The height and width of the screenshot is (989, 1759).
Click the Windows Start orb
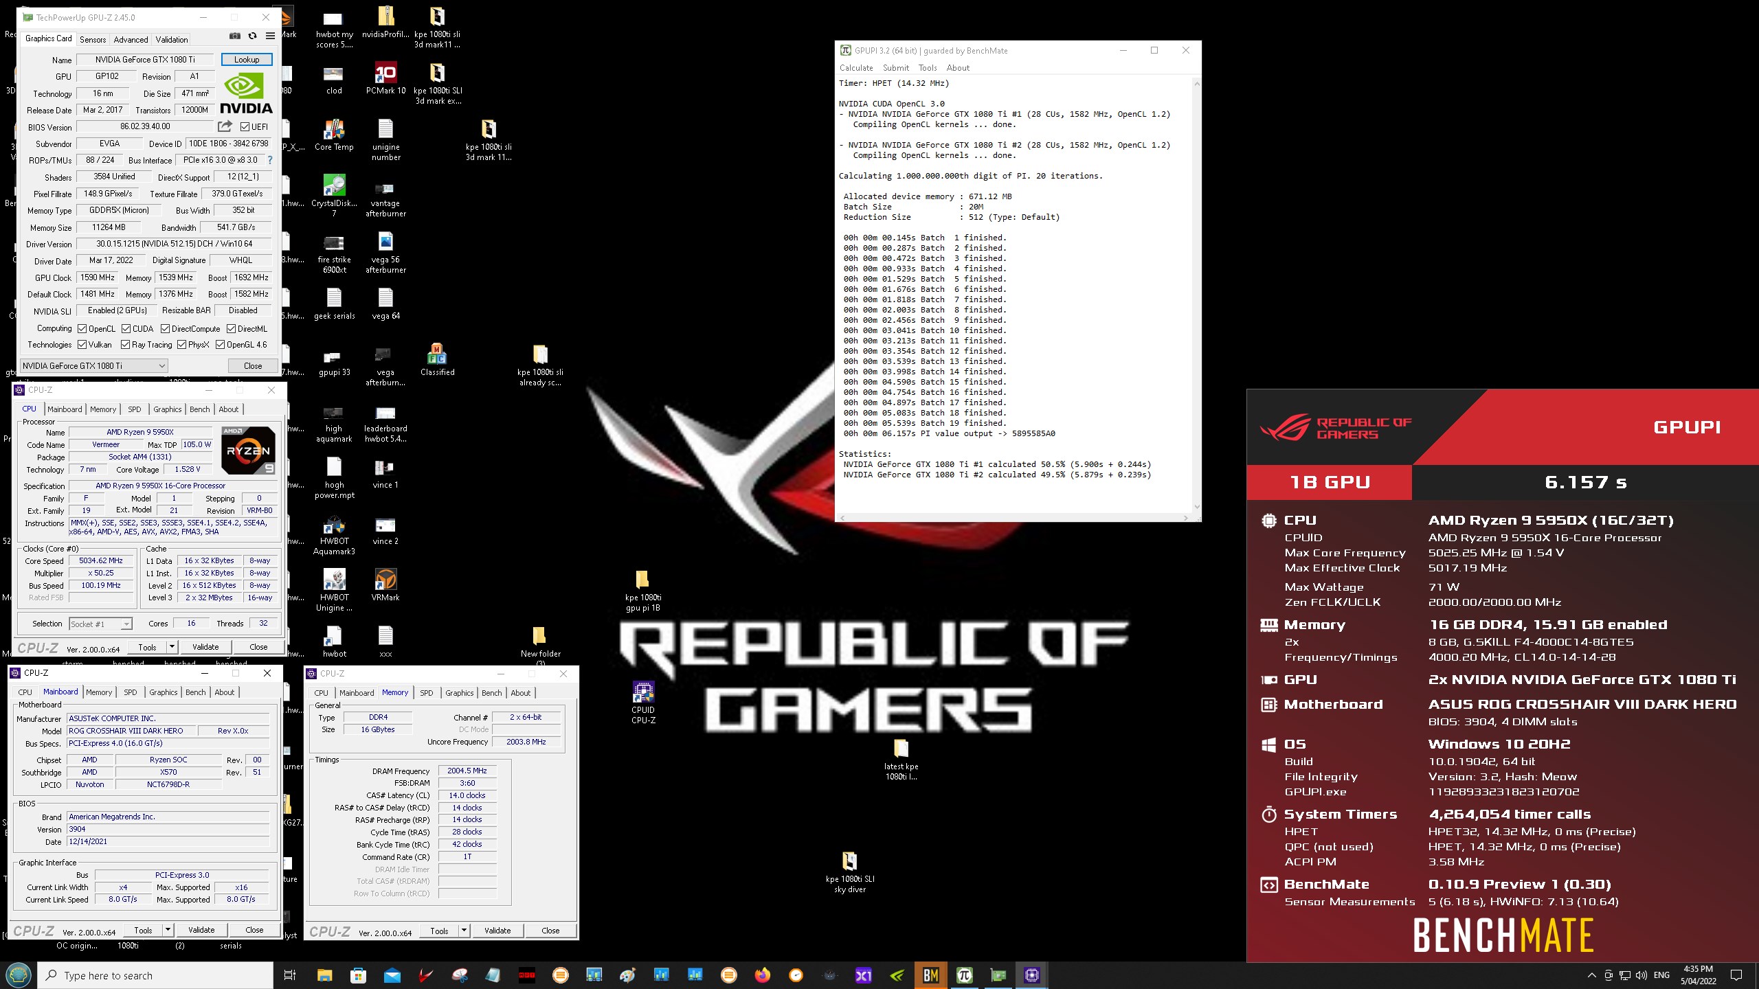click(19, 975)
